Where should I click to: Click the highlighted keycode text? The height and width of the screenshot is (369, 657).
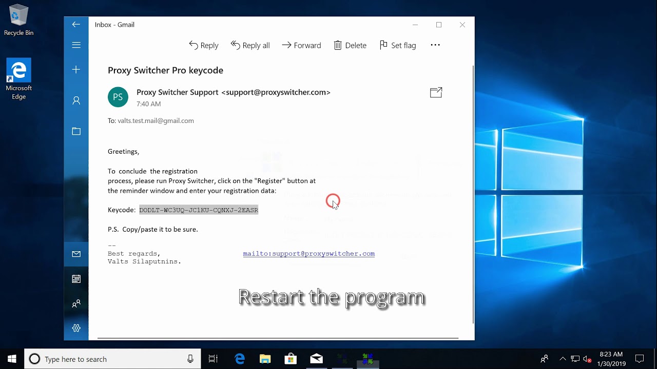click(198, 210)
